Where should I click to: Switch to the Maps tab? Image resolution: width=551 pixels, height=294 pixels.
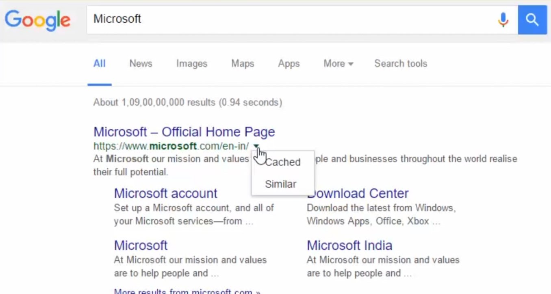(x=243, y=64)
